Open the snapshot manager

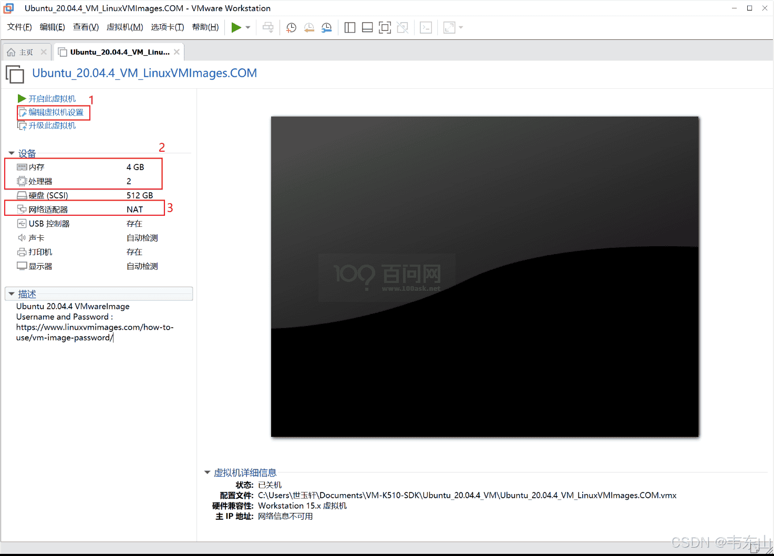coord(326,27)
